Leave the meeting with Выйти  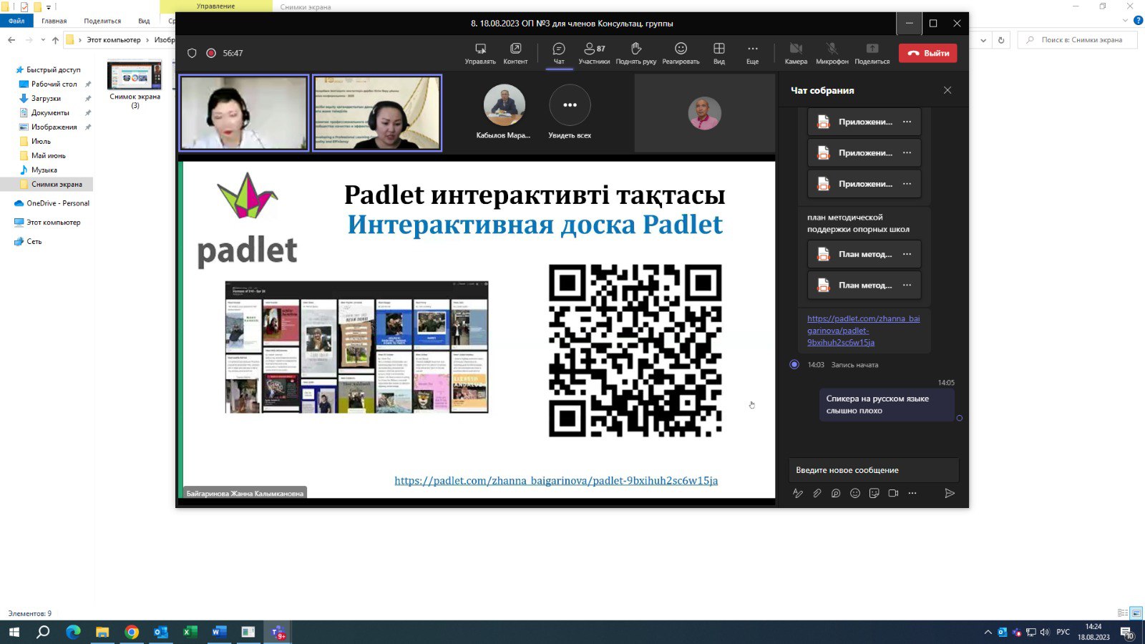point(927,53)
